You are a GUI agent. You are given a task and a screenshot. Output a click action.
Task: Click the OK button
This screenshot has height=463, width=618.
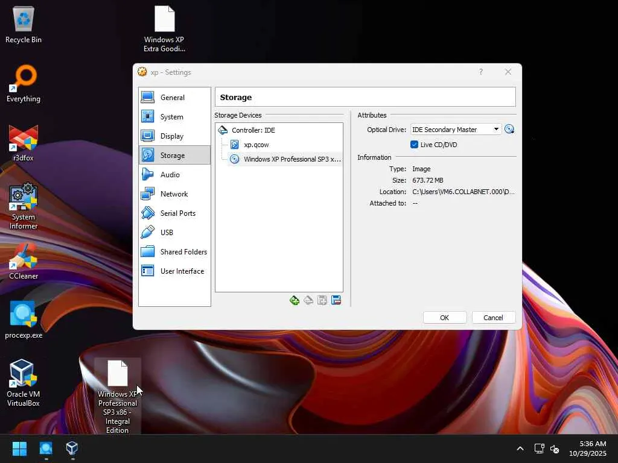(444, 318)
